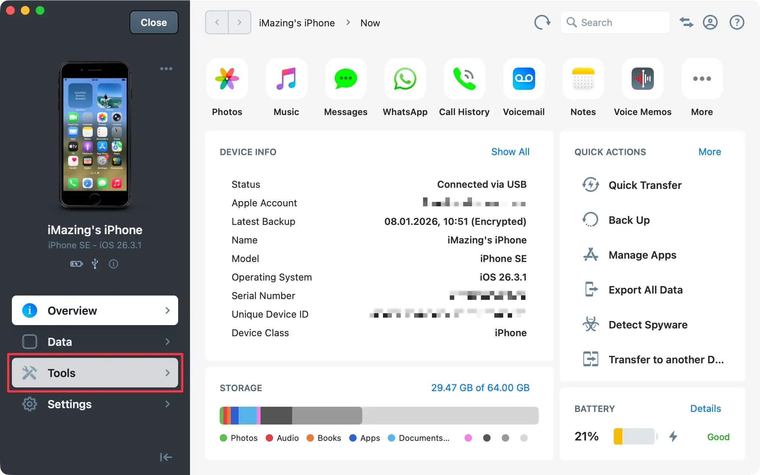Viewport: 760px width, 475px height.
Task: Click the orange Books legend dot
Action: [310, 438]
